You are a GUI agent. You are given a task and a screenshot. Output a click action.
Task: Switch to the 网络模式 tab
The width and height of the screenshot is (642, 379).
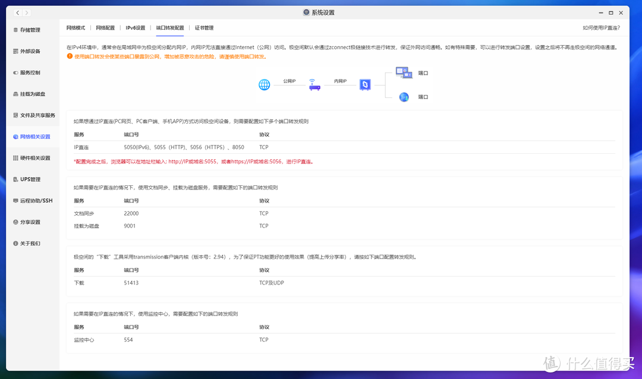click(76, 27)
